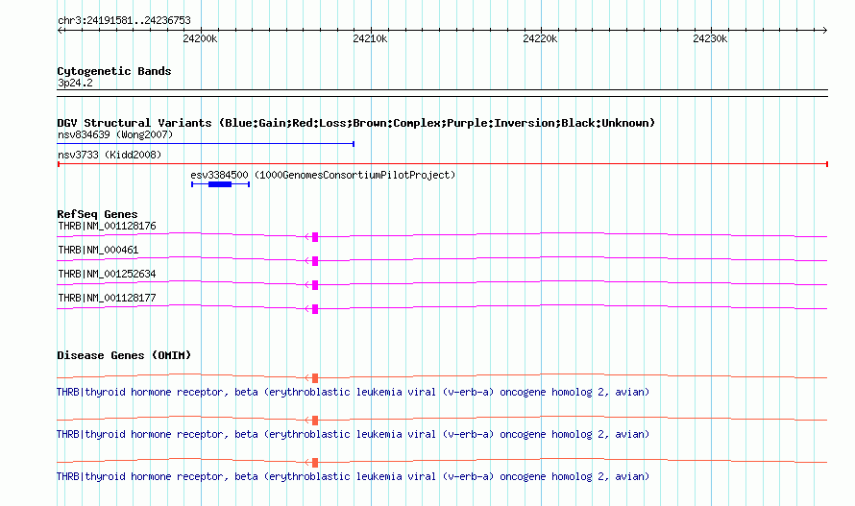The image size is (855, 506).
Task: Click the blue nsv834639 gain bar
Action: point(207,144)
